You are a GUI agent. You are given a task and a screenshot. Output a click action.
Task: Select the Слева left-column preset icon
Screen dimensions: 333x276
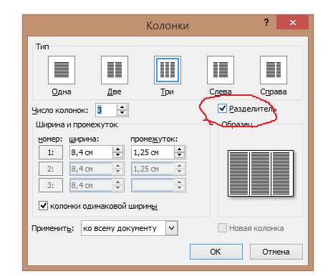click(x=221, y=70)
